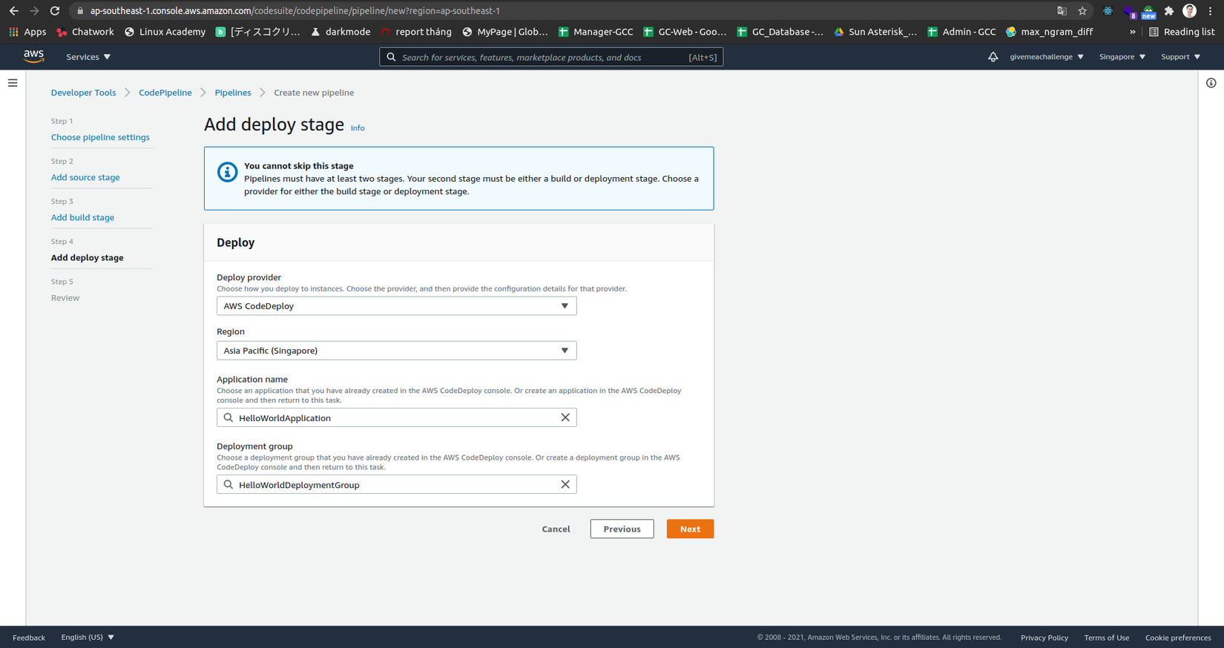This screenshot has width=1224, height=648.
Task: Jump to Add source stage step
Action: [x=85, y=177]
